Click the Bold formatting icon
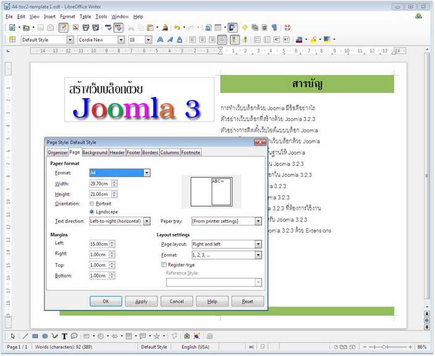This screenshot has height=356, width=435. (x=160, y=39)
